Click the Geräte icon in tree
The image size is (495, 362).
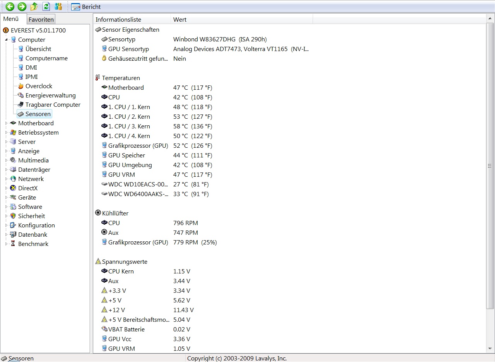(13, 198)
